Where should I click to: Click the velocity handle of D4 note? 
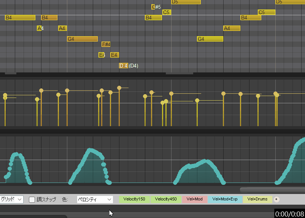119,88
